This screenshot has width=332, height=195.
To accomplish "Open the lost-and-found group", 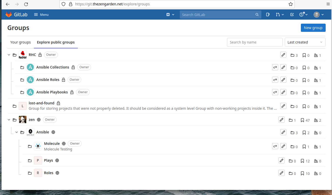I will point(42,103).
